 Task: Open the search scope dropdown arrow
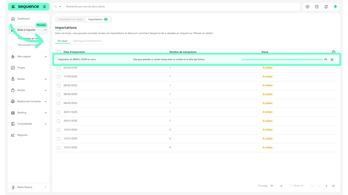click(x=60, y=7)
